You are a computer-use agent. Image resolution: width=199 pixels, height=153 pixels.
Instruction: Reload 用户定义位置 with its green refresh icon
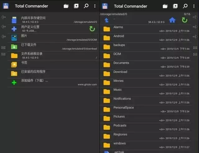(x=92, y=29)
